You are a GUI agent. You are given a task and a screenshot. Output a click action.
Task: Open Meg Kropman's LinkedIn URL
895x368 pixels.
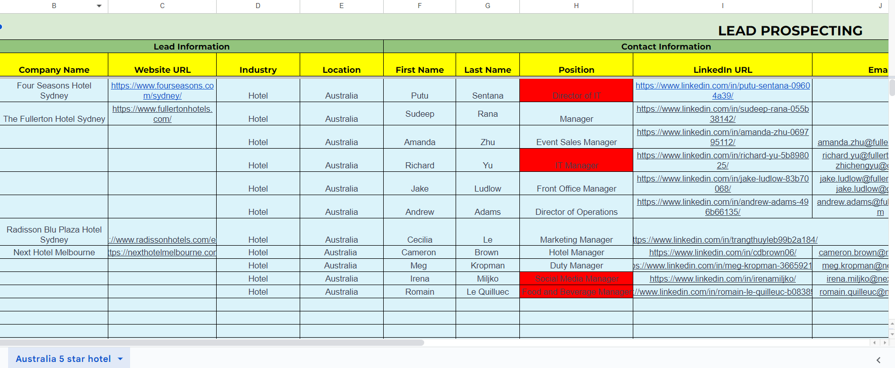(x=723, y=265)
